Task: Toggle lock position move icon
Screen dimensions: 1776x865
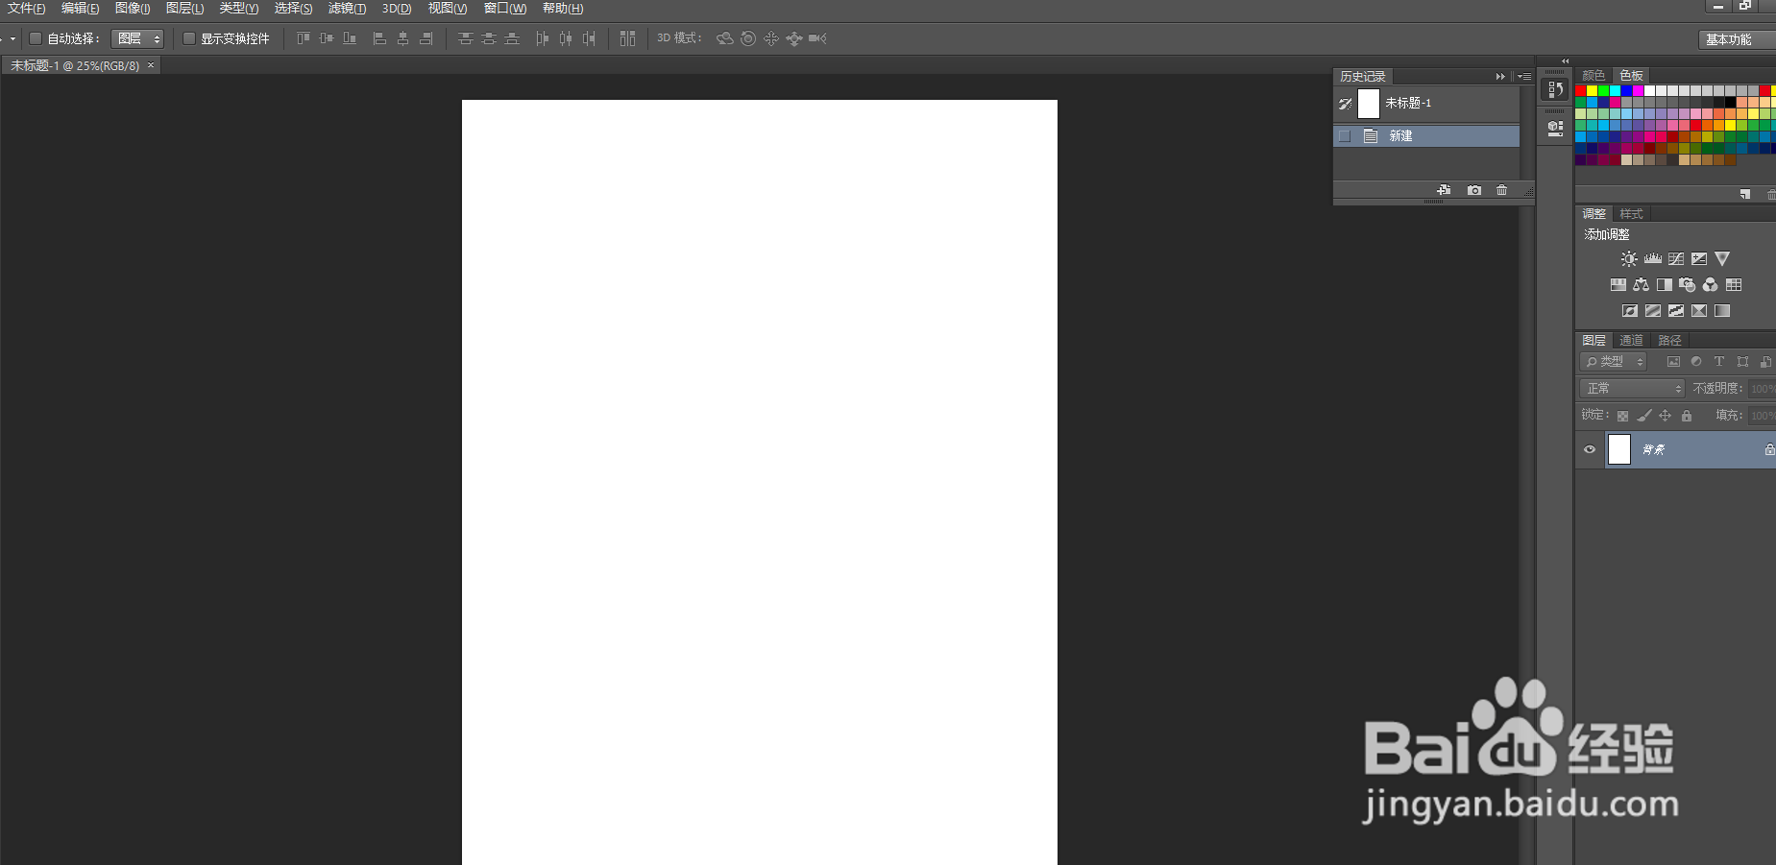Action: click(1666, 416)
